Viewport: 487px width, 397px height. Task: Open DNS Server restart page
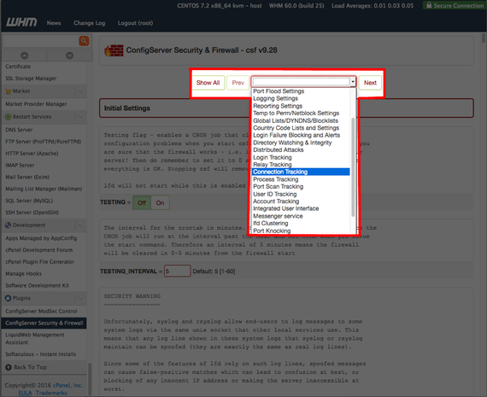19,130
